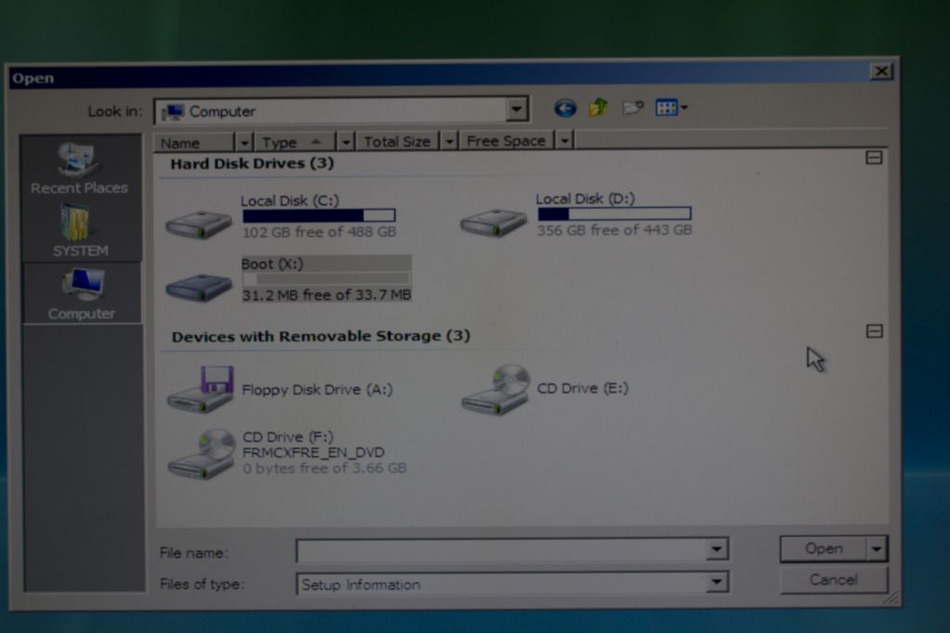950x633 pixels.
Task: Select Local Disk (D:) drive
Action: pyautogui.click(x=494, y=220)
